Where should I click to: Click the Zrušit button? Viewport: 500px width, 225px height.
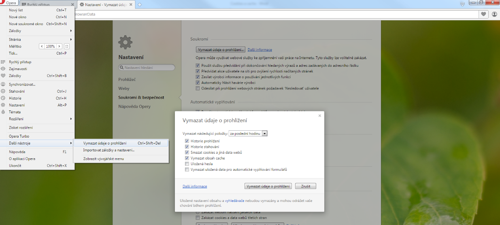coord(306,186)
